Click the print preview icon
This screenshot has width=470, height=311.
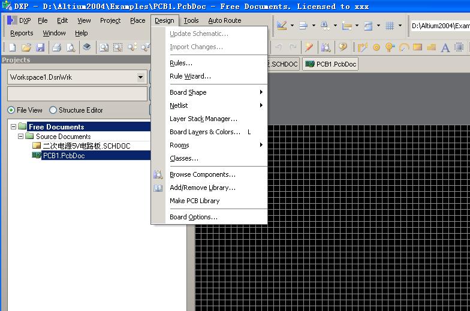pyautogui.click(x=71, y=47)
